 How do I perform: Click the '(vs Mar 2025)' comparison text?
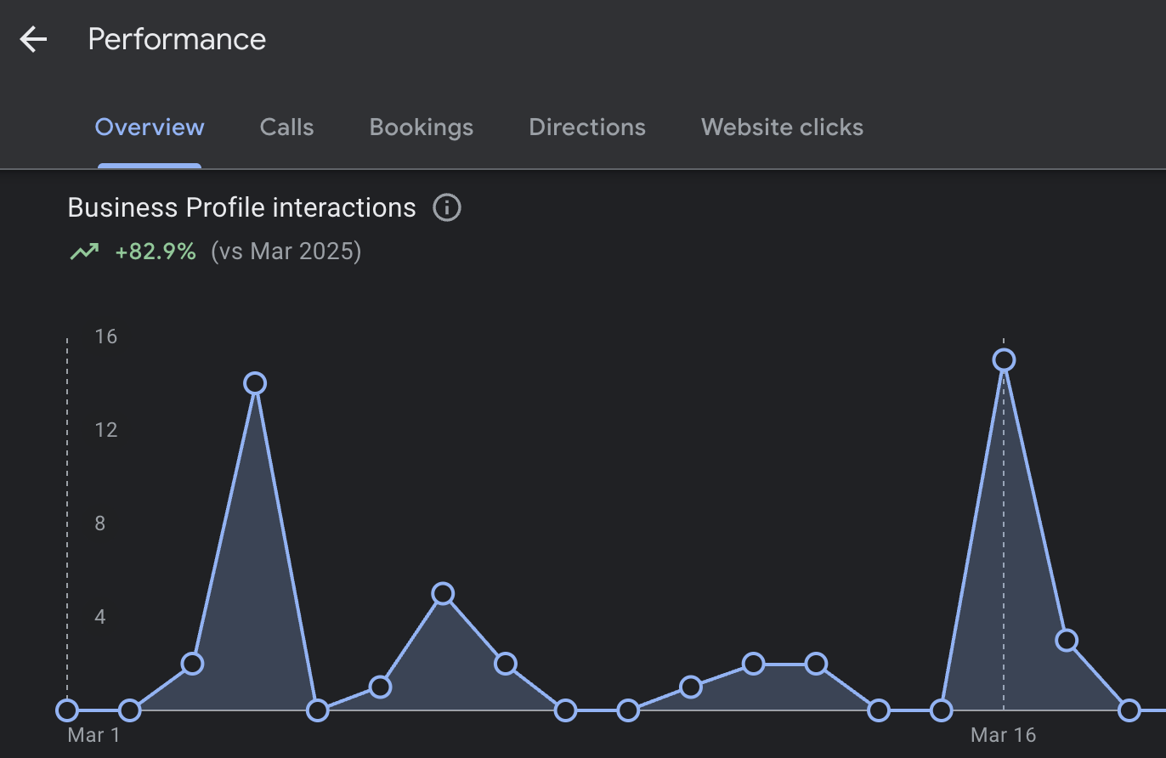pyautogui.click(x=286, y=252)
